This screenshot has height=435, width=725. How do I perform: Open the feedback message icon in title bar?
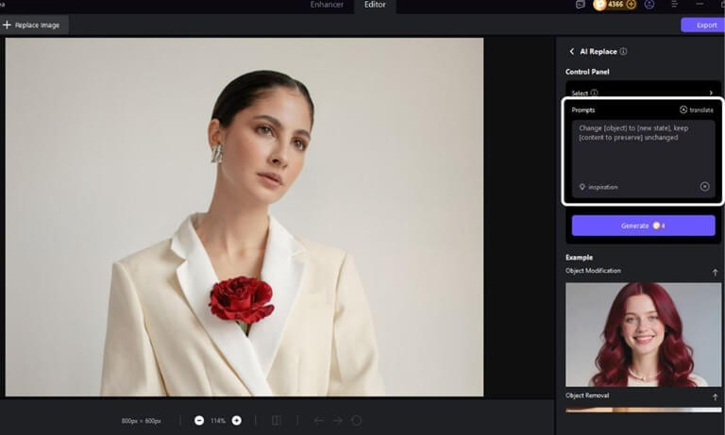pos(580,5)
